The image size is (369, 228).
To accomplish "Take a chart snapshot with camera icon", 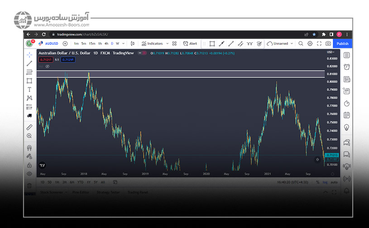I will coord(328,43).
